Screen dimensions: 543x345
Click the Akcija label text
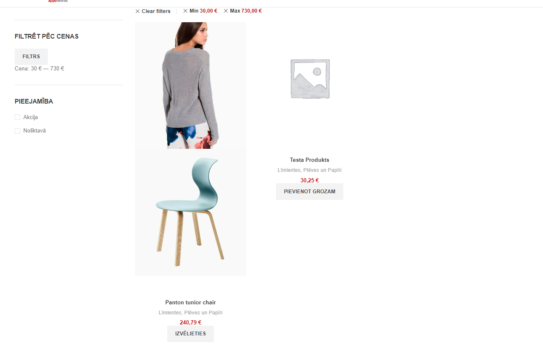31,117
